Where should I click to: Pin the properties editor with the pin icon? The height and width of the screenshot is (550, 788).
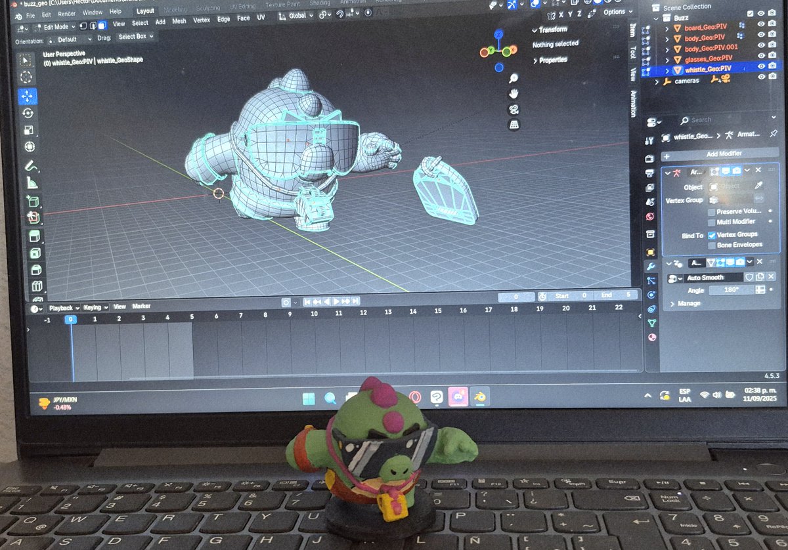(774, 134)
